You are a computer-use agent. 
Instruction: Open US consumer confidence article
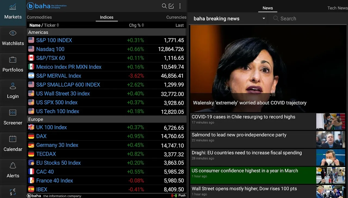pos(268,175)
